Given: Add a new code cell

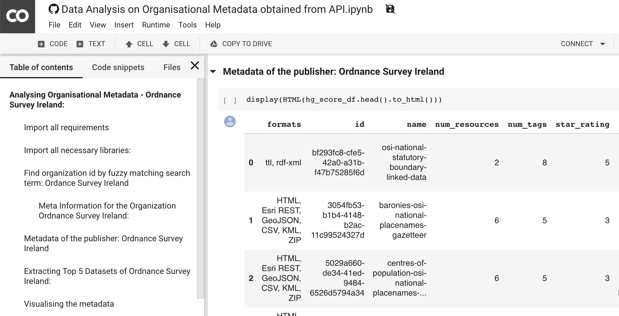Looking at the screenshot, I should click(53, 44).
